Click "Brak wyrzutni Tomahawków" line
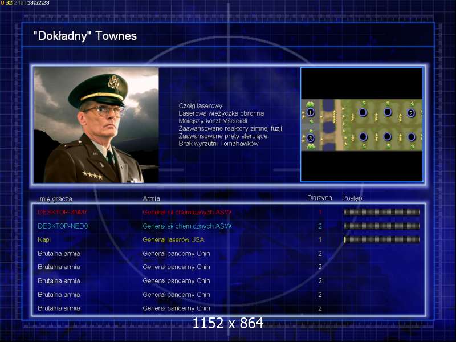Screen dimensions: 456x342 click(218, 144)
